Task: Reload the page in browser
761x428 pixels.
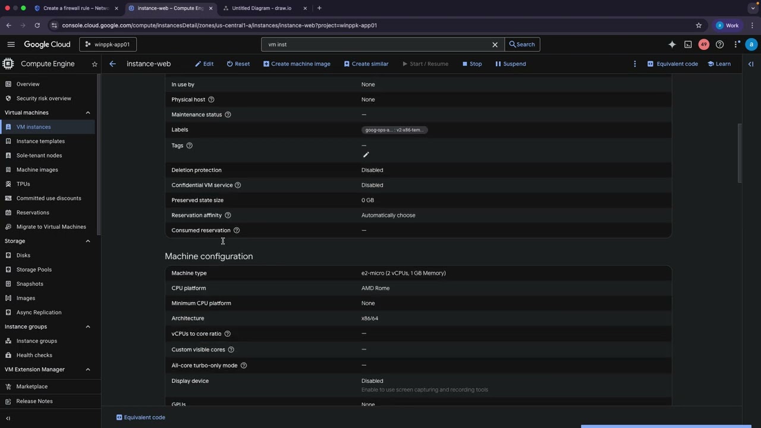Action: (x=37, y=26)
